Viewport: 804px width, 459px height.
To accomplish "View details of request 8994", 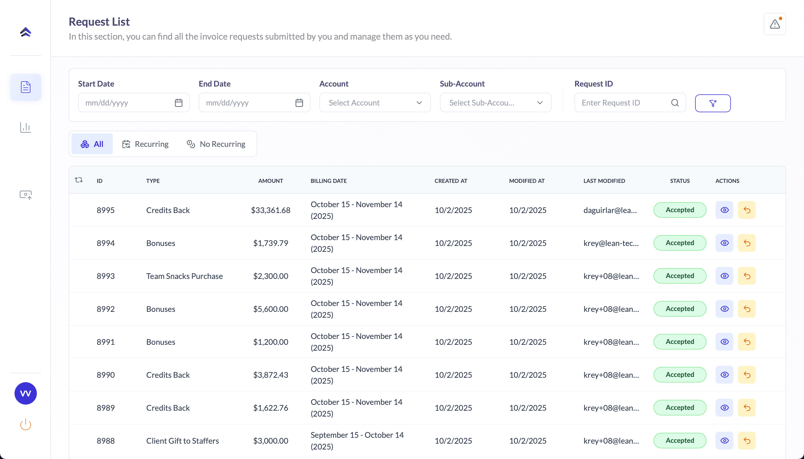I will (724, 243).
